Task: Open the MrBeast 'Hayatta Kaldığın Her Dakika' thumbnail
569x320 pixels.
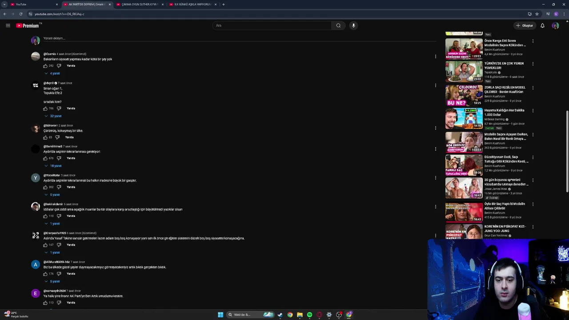Action: click(464, 118)
